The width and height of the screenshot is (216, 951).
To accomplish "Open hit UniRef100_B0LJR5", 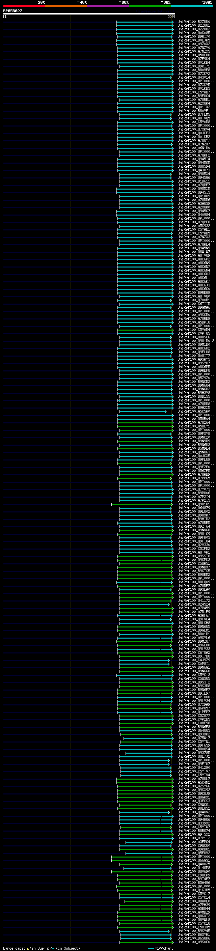I will pyautogui.click(x=194, y=40).
